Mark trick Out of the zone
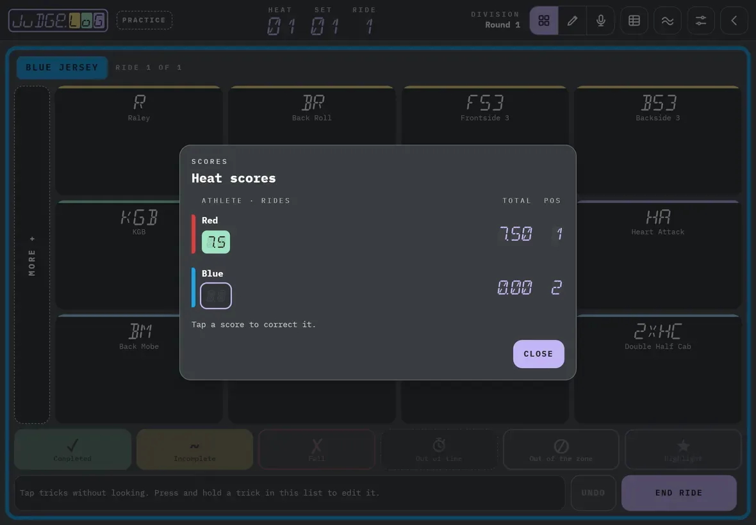This screenshot has height=525, width=756. pyautogui.click(x=561, y=449)
